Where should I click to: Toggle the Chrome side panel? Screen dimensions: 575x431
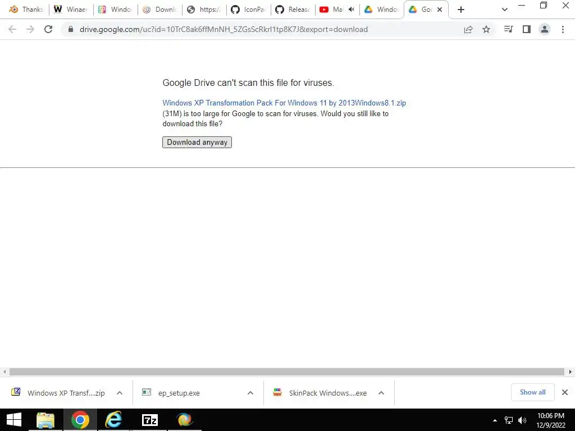point(527,29)
